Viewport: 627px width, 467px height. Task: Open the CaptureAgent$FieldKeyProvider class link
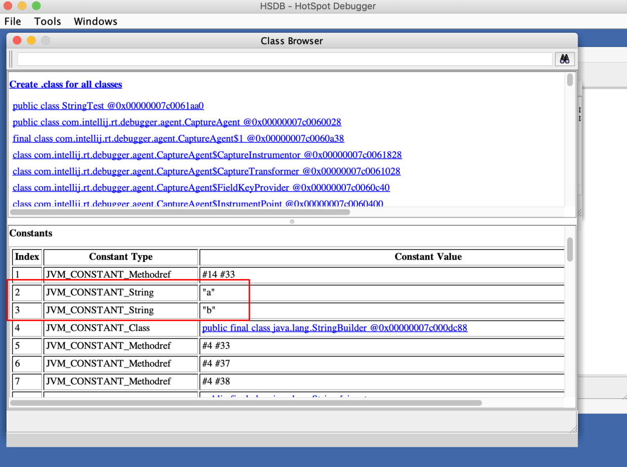pyautogui.click(x=201, y=188)
